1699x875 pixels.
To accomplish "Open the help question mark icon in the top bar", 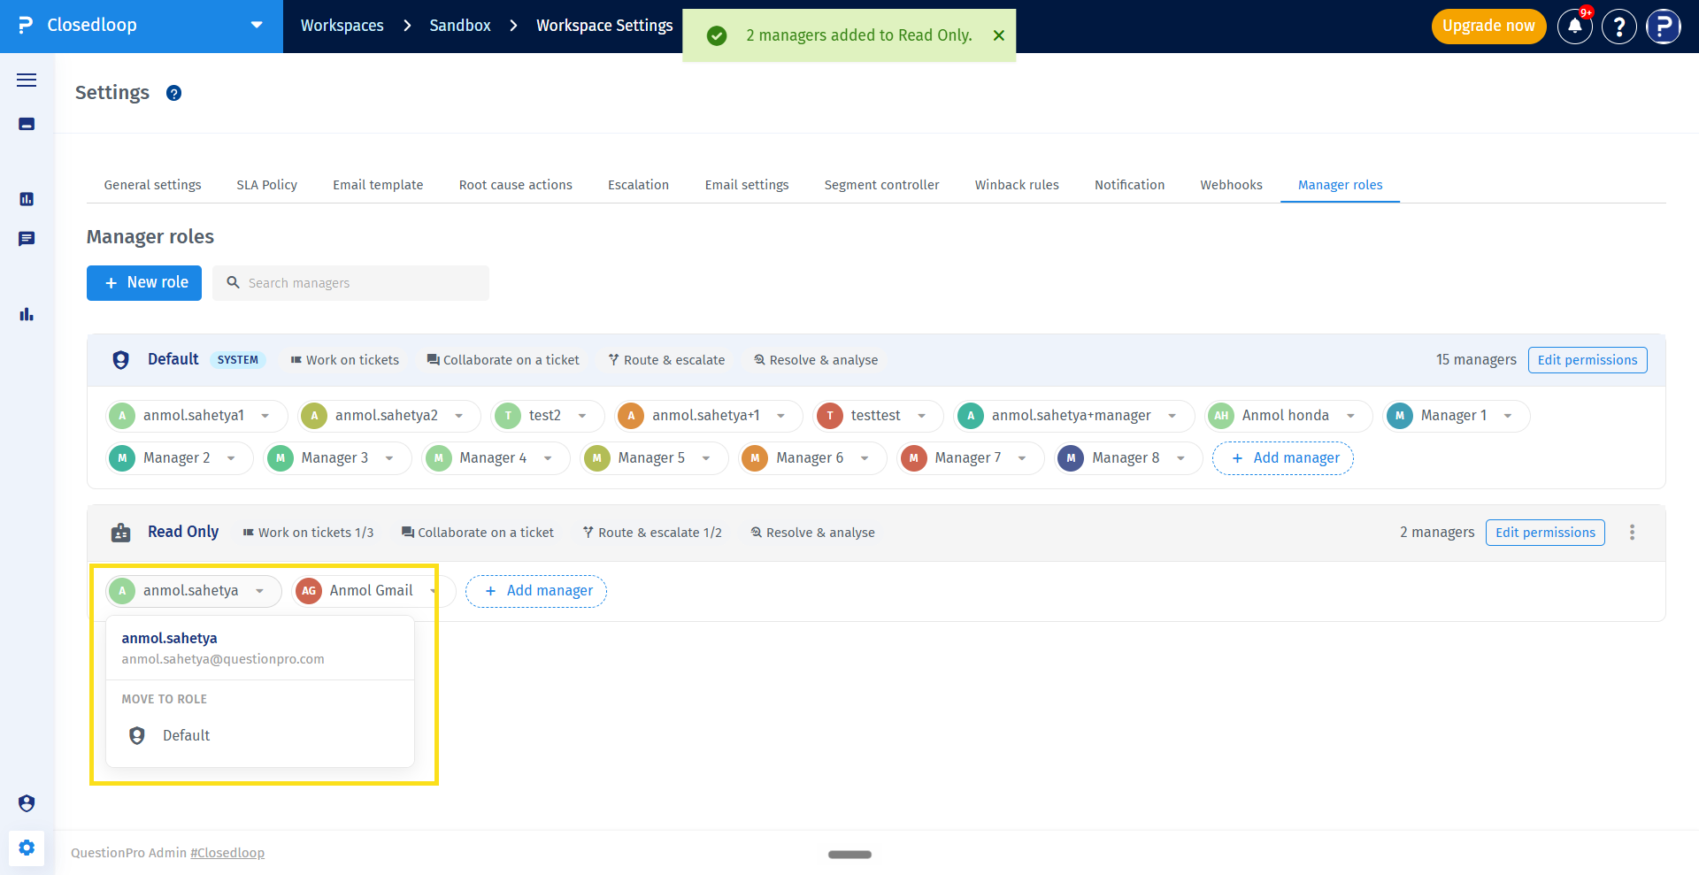I will click(1619, 27).
